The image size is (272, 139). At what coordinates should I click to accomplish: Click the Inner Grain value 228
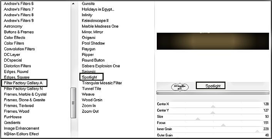(266, 129)
